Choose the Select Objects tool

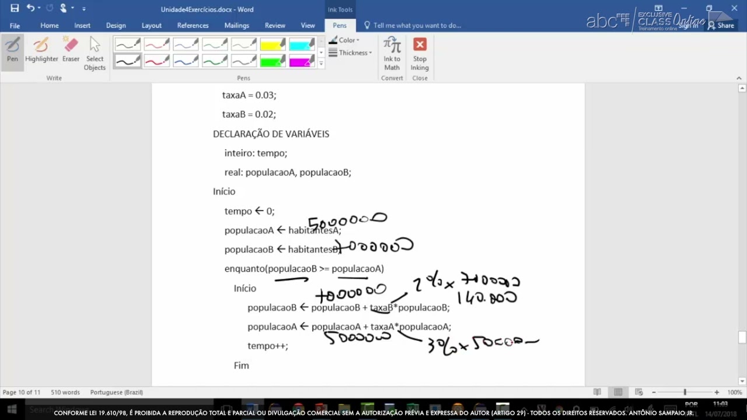[x=95, y=54]
